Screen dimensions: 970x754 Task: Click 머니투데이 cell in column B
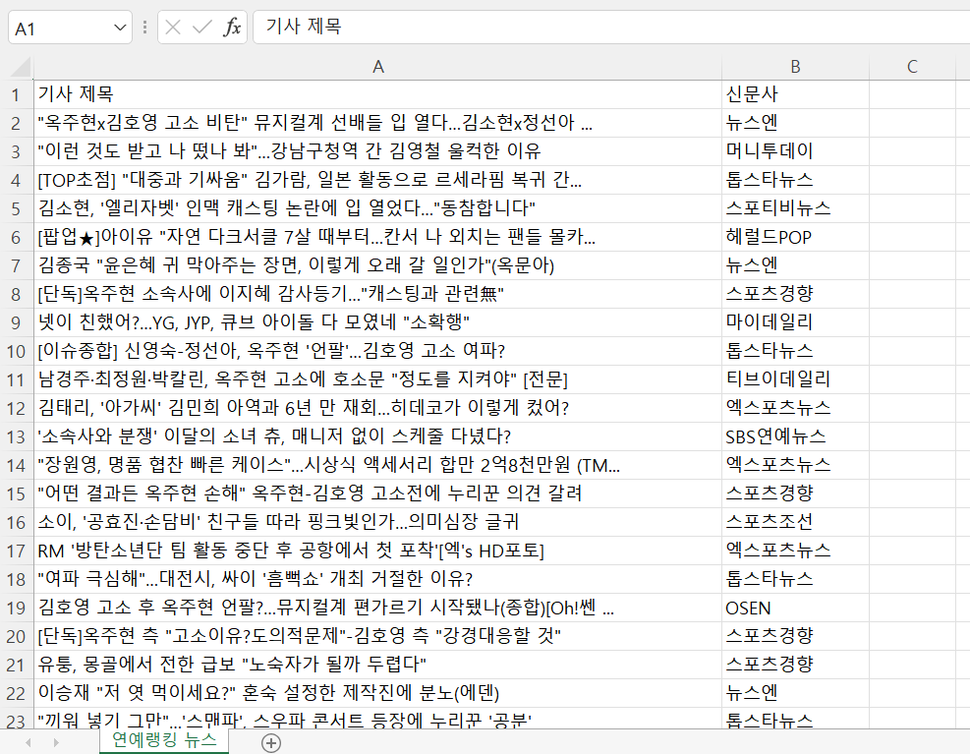point(795,151)
